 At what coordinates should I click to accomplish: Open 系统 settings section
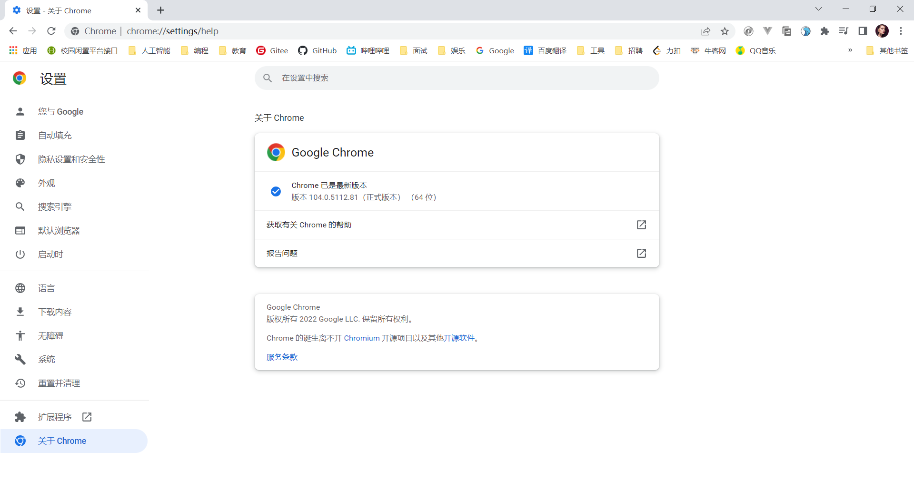74,360
